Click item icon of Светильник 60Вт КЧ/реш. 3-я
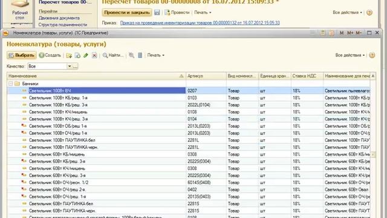387x218 pixels. (x=24, y=175)
